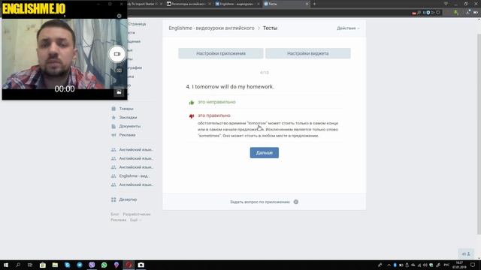Click the Документы page icon

pyautogui.click(x=113, y=126)
